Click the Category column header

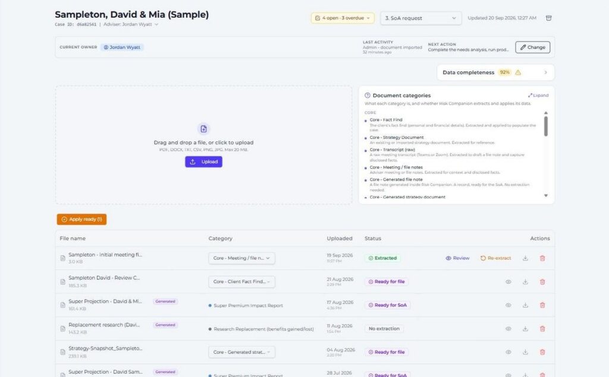pos(220,239)
